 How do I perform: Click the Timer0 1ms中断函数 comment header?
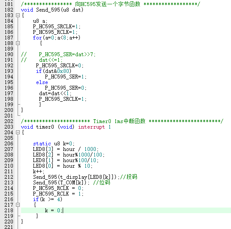pos(122,121)
